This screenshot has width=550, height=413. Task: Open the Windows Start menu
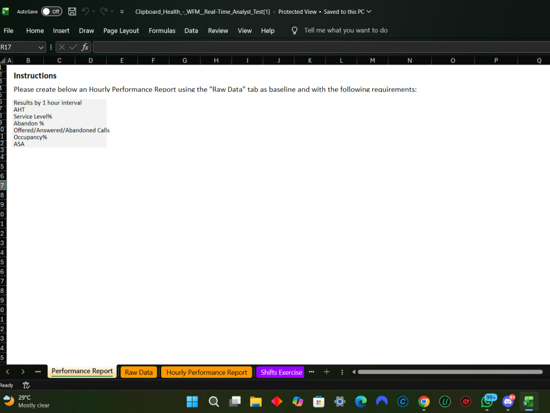[x=192, y=401]
